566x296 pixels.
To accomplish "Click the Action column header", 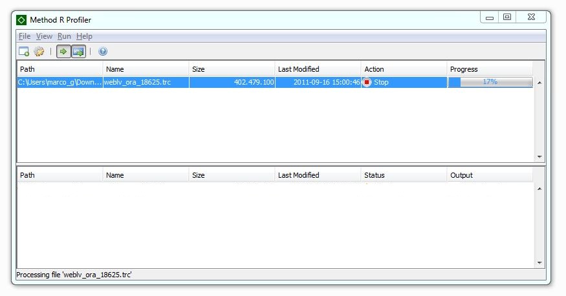I will coord(404,69).
